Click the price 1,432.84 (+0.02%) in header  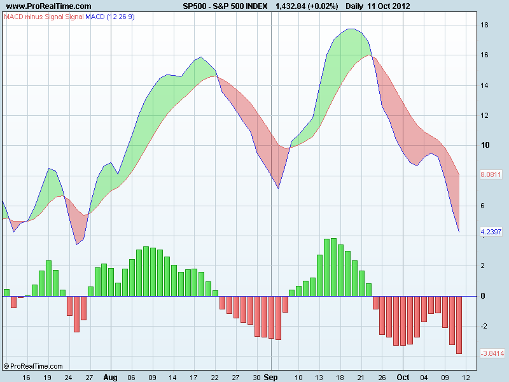(x=307, y=6)
